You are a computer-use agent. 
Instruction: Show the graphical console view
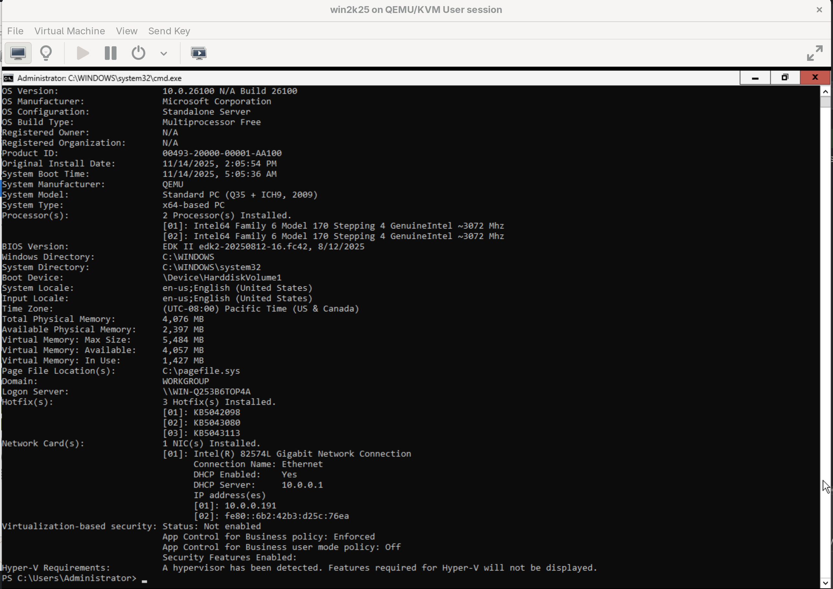coord(18,53)
